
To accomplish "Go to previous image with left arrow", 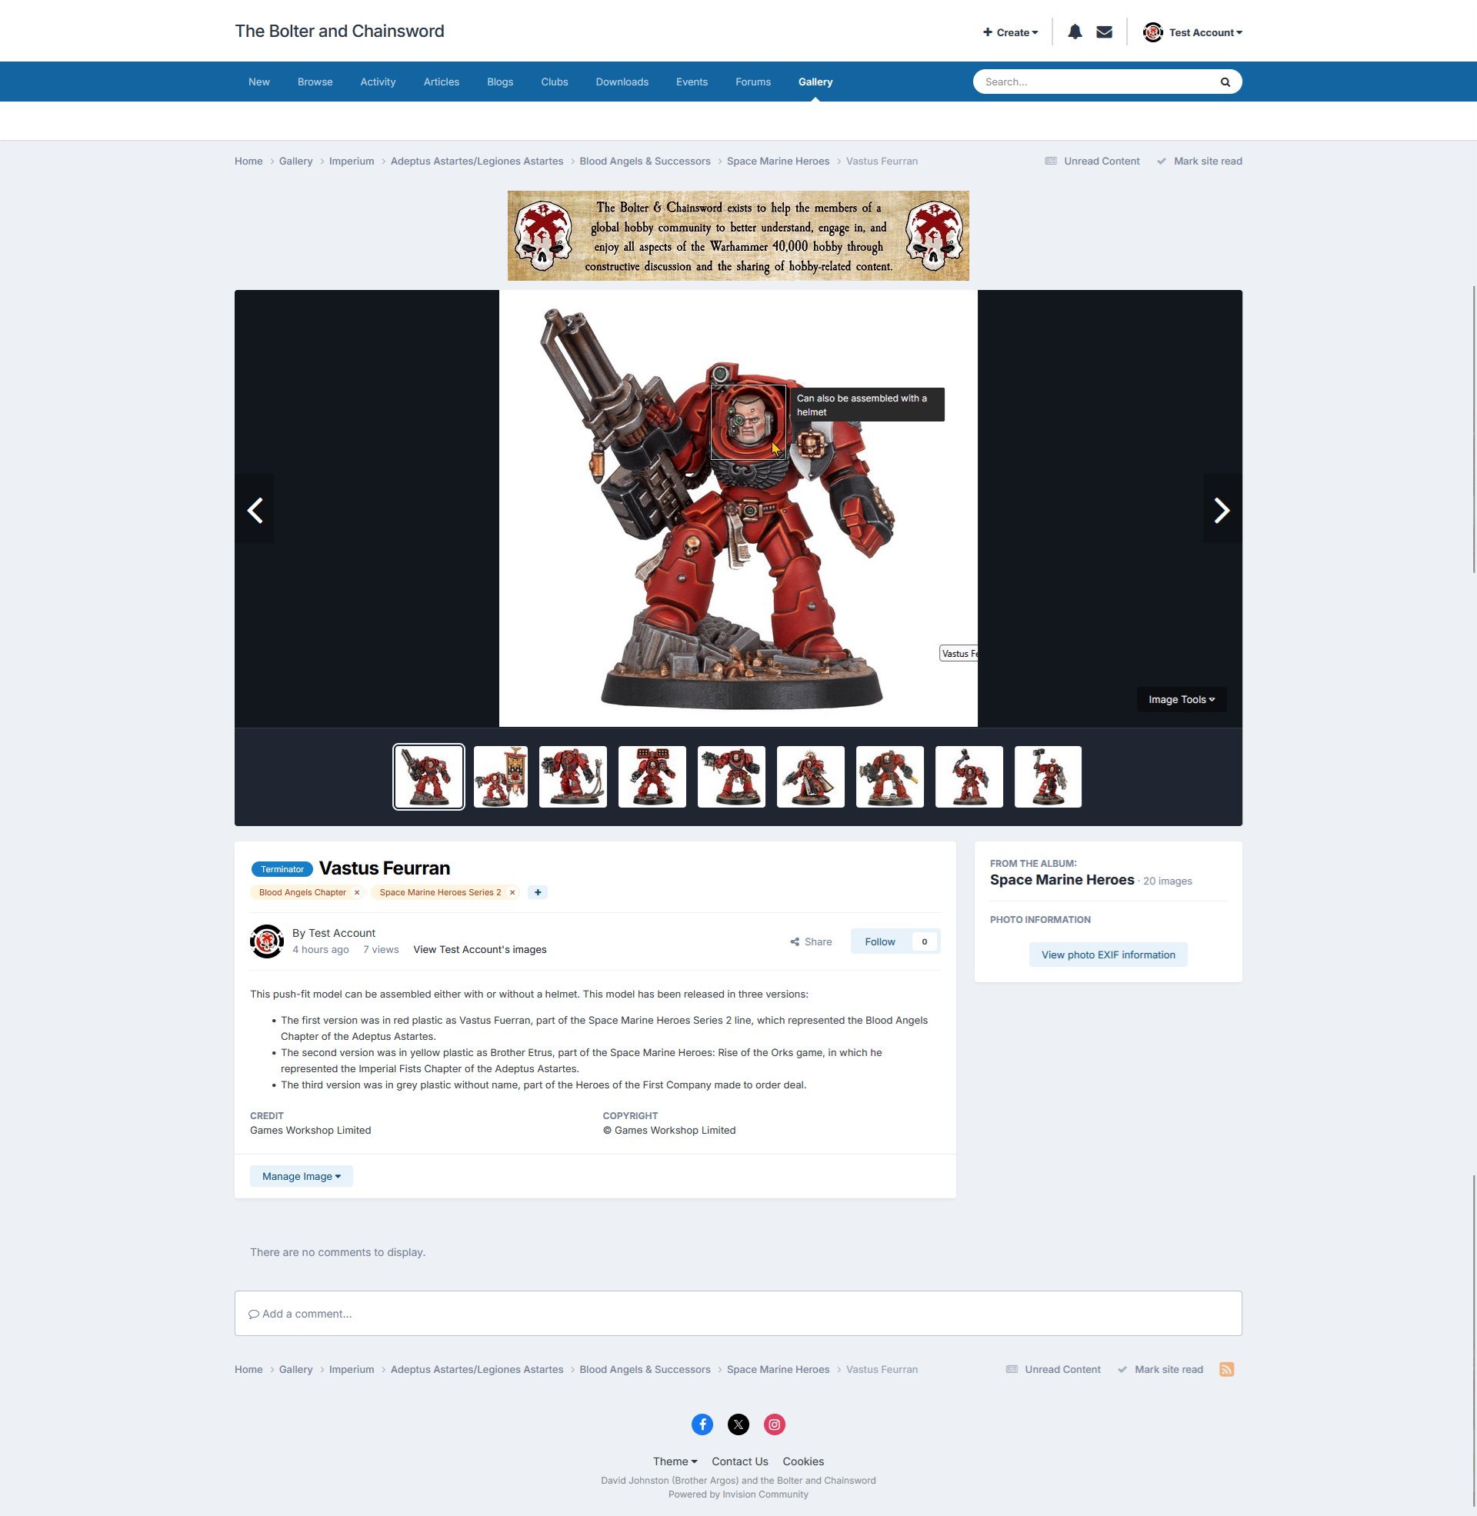I will 255,510.
